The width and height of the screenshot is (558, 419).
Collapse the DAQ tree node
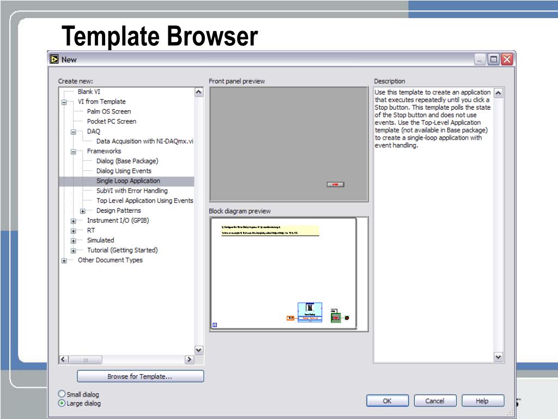point(74,132)
